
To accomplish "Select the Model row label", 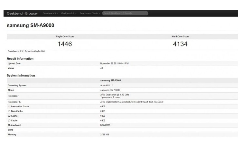I will click(11, 90).
